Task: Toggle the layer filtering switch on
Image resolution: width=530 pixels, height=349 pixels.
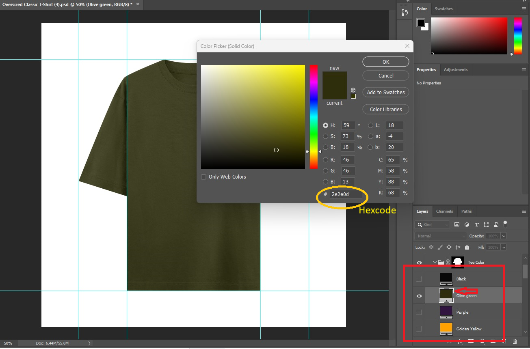Action: click(505, 224)
